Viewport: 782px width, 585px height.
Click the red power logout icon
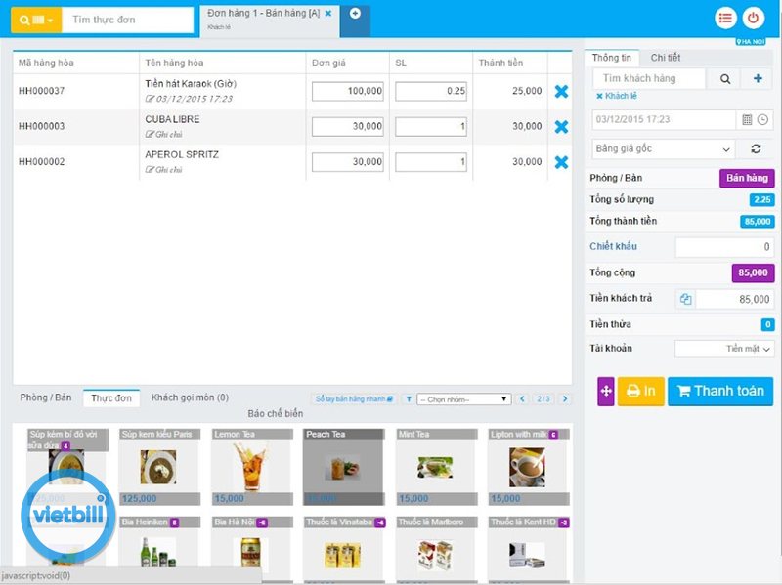coord(753,18)
